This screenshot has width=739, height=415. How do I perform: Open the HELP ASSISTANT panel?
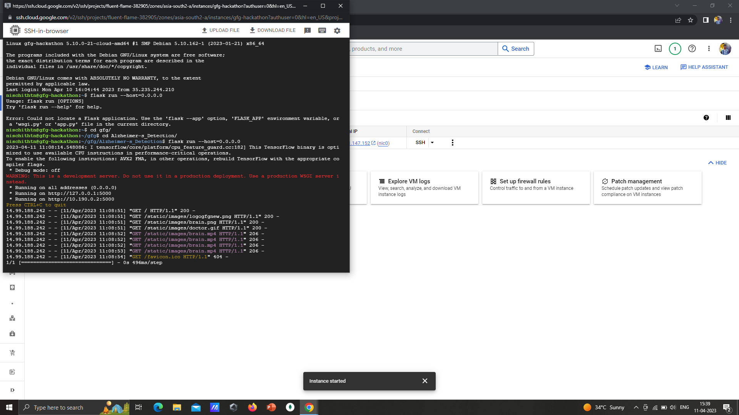coord(704,67)
